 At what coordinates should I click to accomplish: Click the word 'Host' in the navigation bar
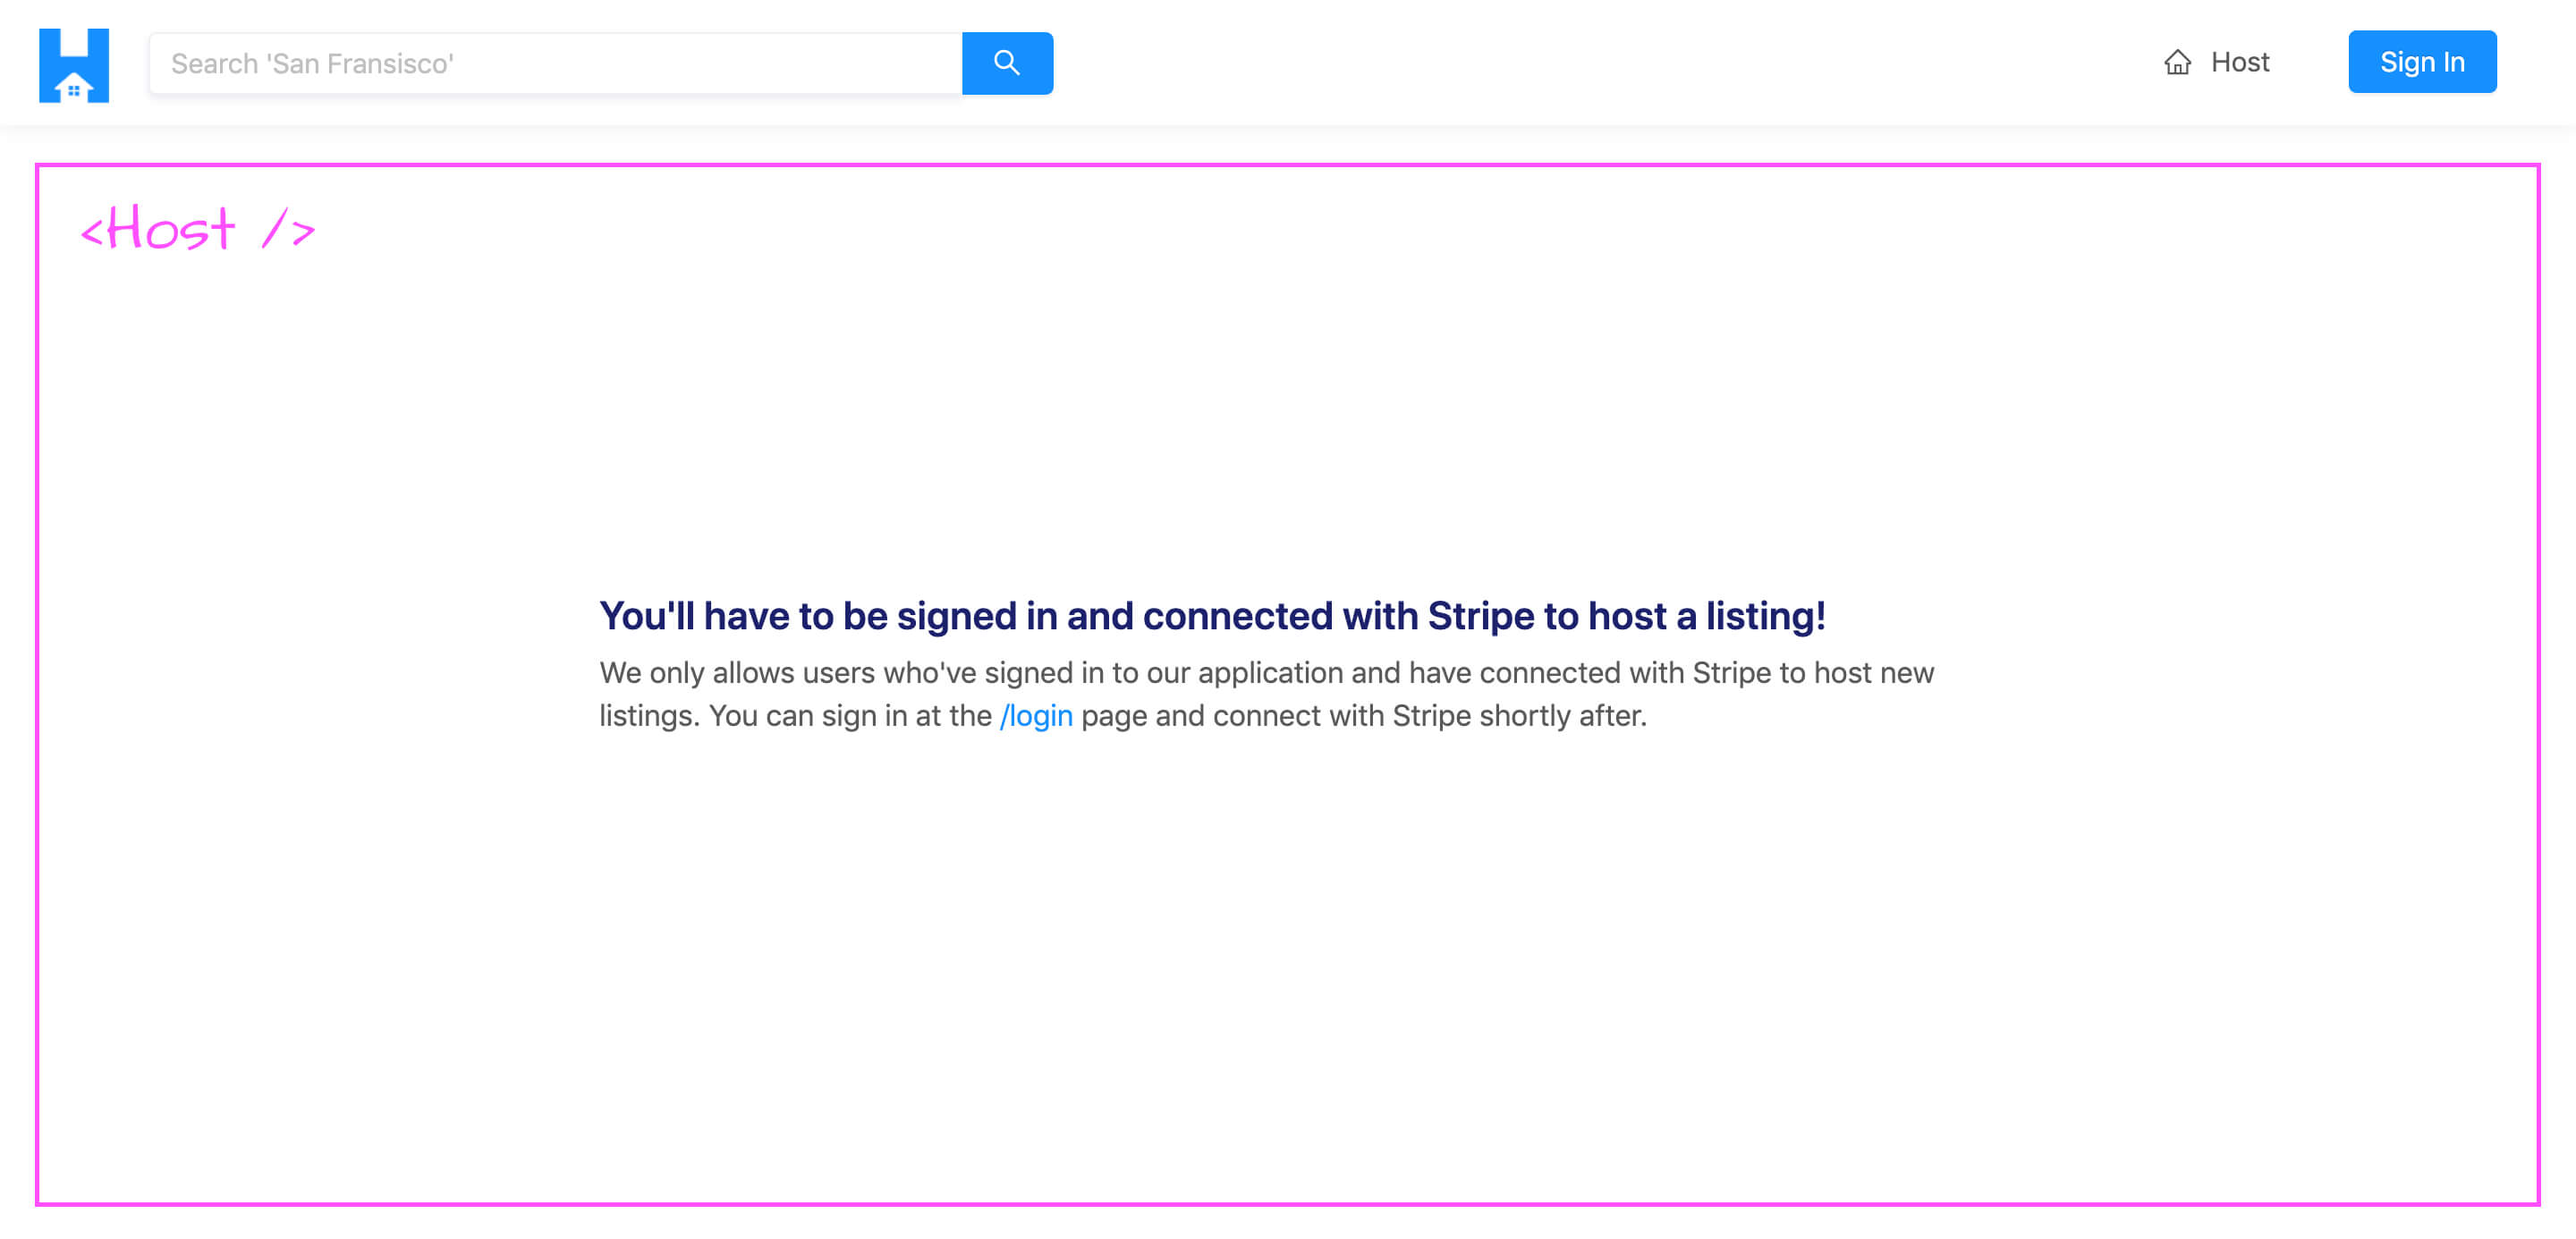pos(2240,62)
